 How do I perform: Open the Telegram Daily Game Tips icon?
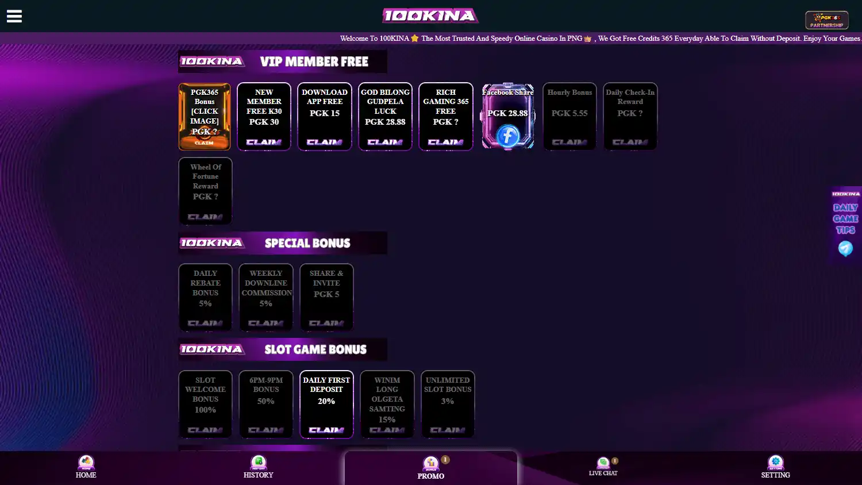click(845, 248)
